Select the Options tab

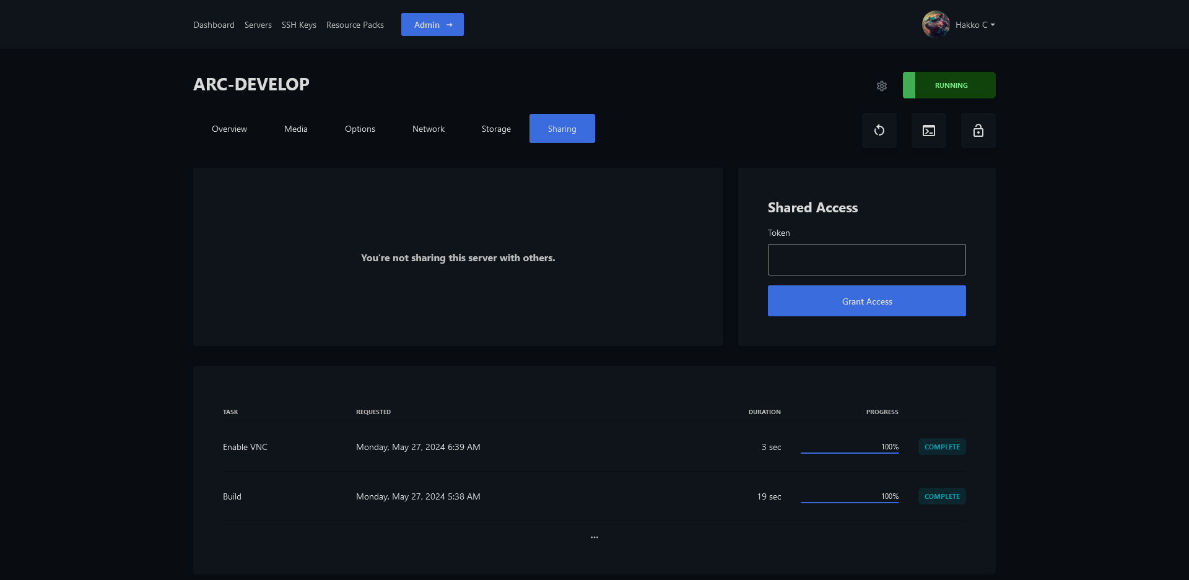360,129
